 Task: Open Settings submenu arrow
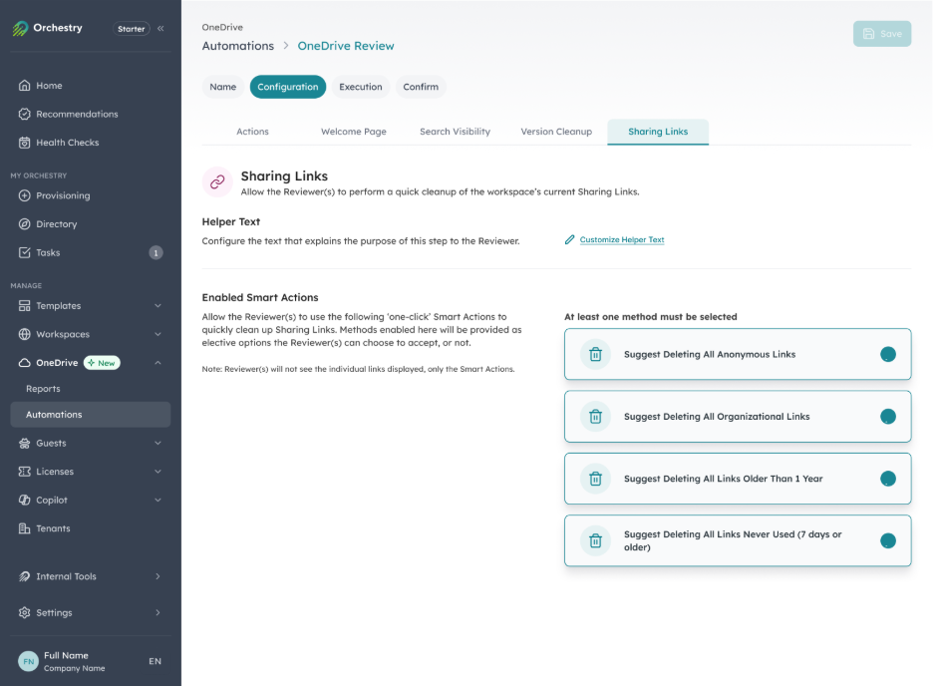coord(157,612)
